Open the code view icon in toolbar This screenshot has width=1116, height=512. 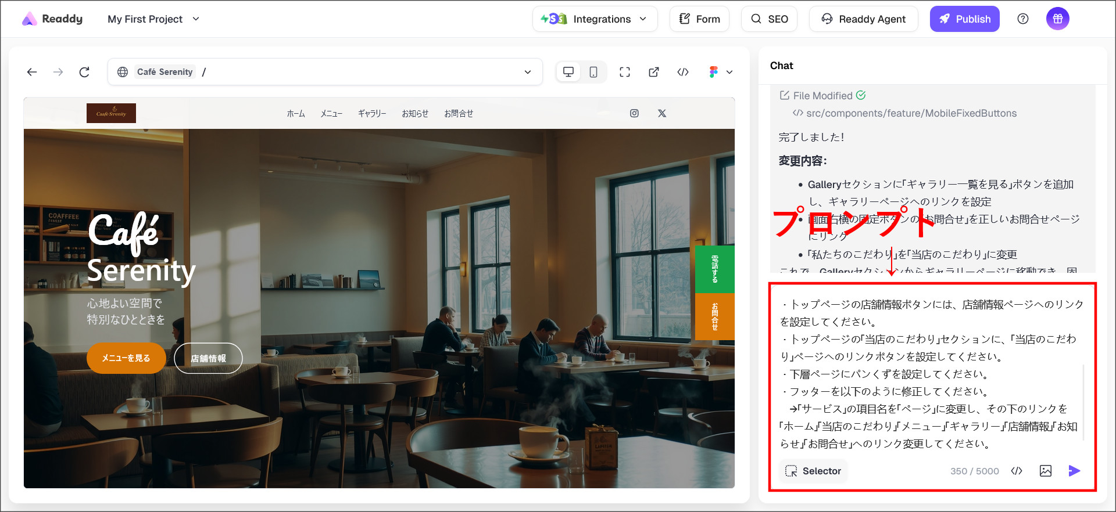pos(683,72)
